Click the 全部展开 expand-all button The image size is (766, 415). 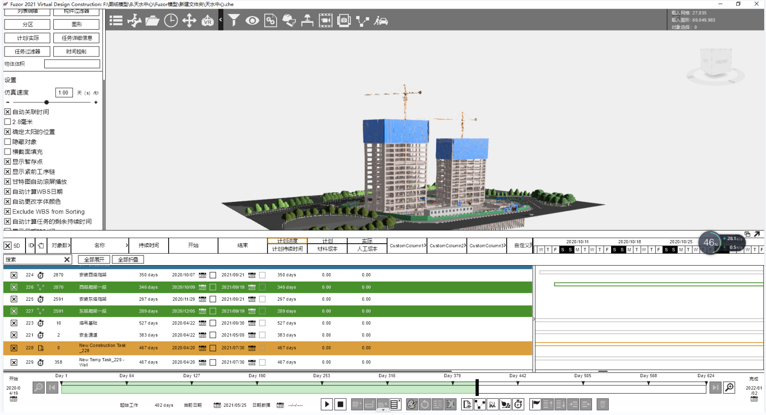(x=94, y=260)
